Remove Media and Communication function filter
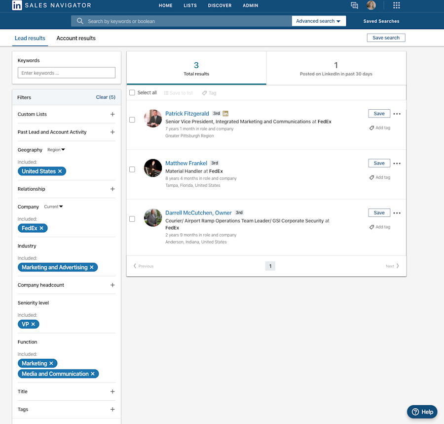The height and width of the screenshot is (424, 444). [93, 374]
